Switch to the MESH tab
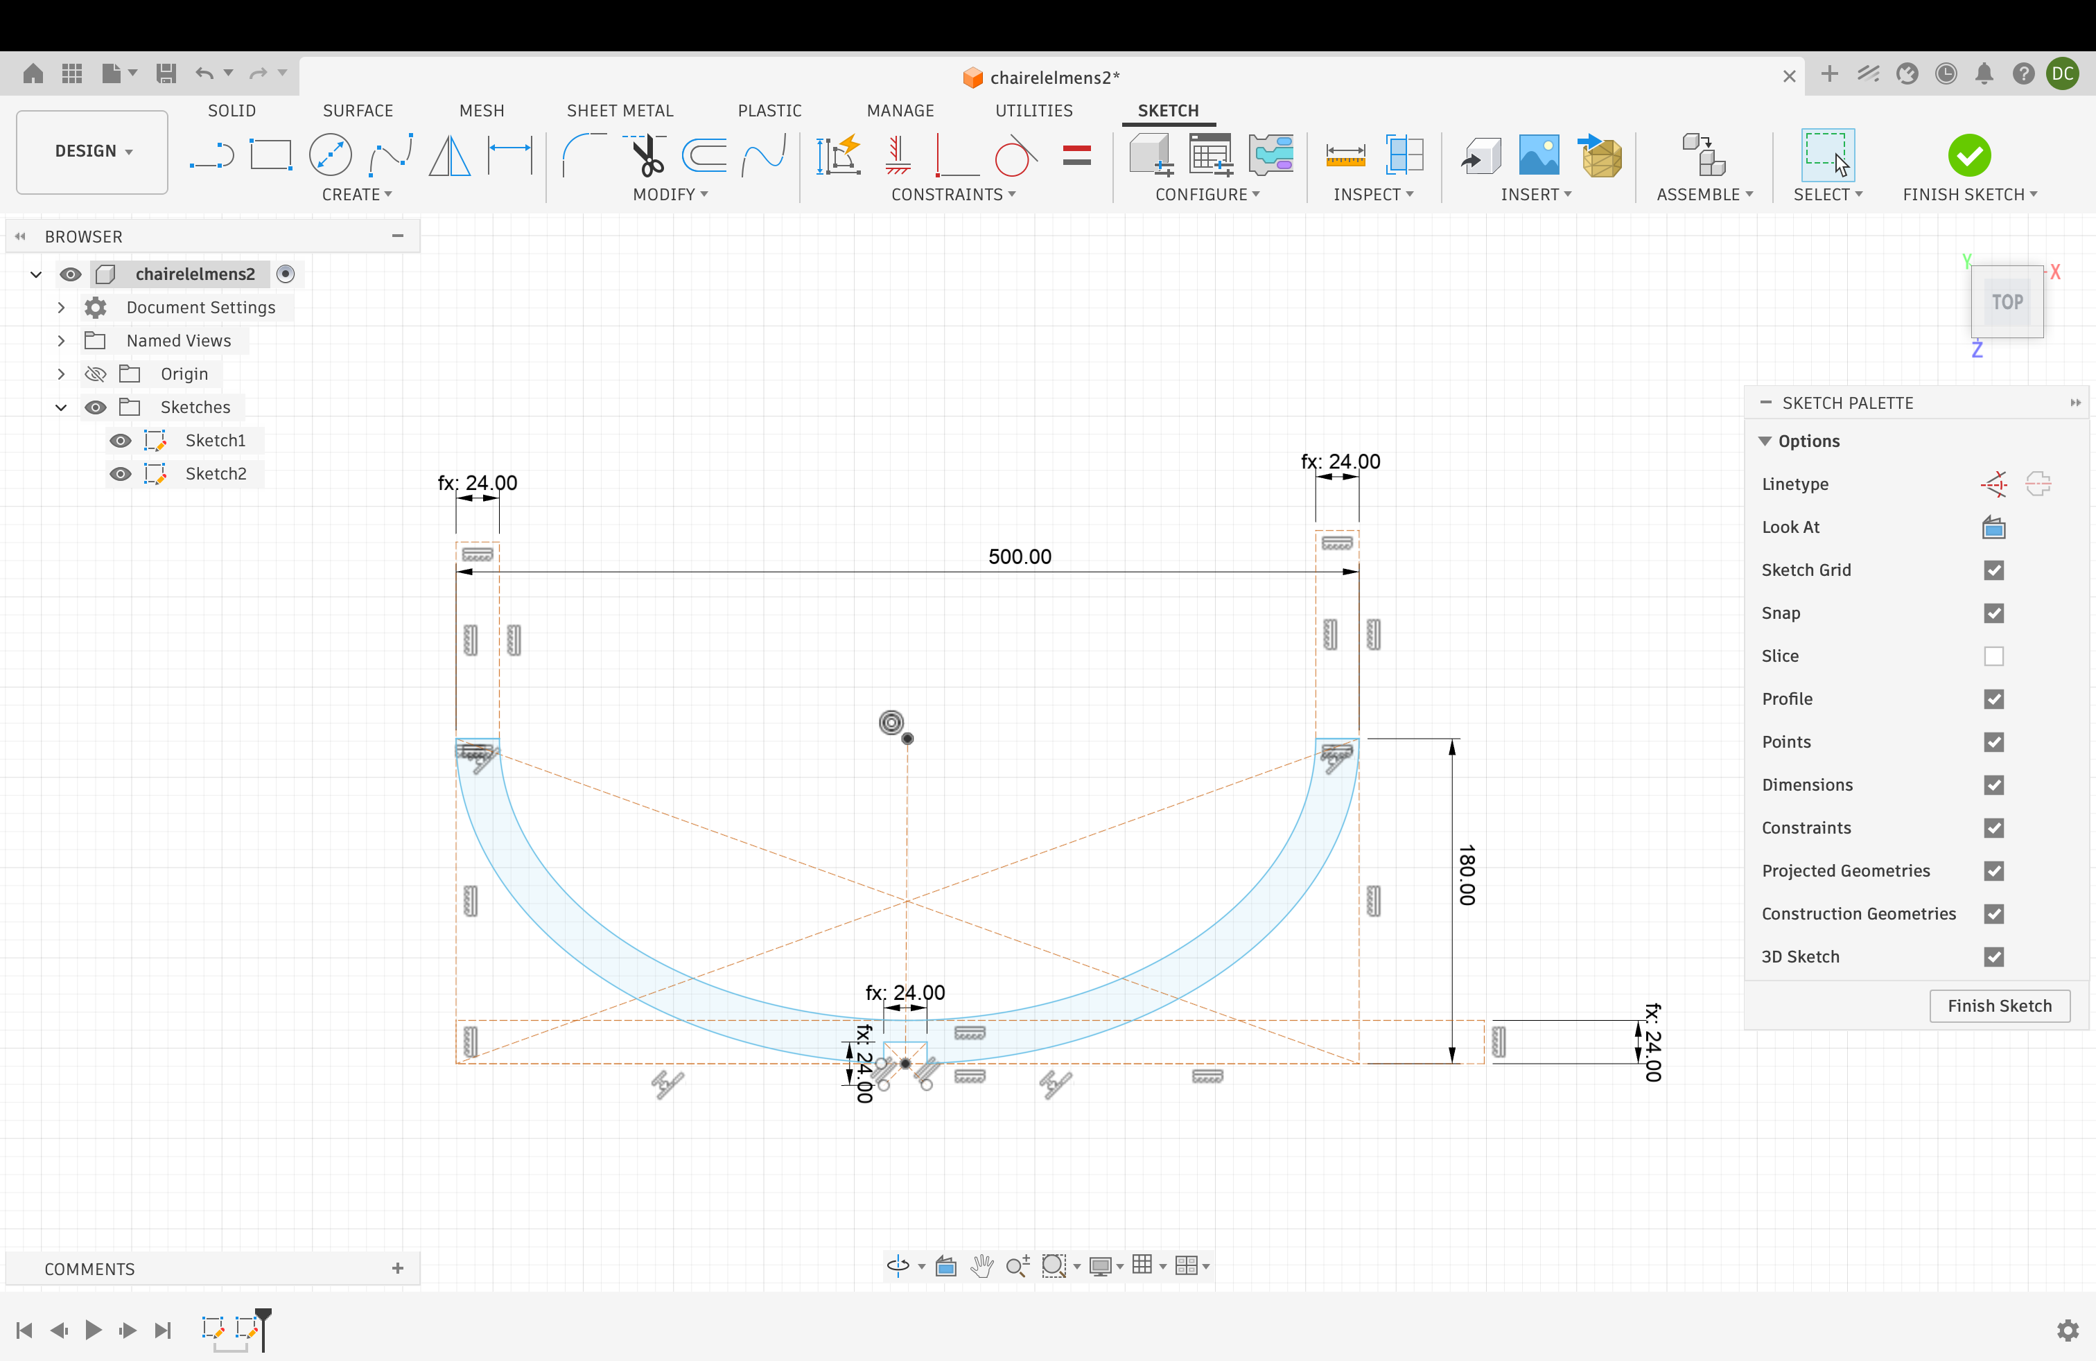The width and height of the screenshot is (2096, 1361). (x=482, y=111)
